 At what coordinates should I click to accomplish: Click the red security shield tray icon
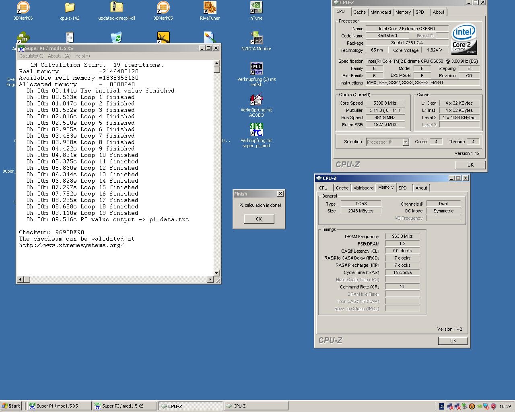(x=494, y=406)
